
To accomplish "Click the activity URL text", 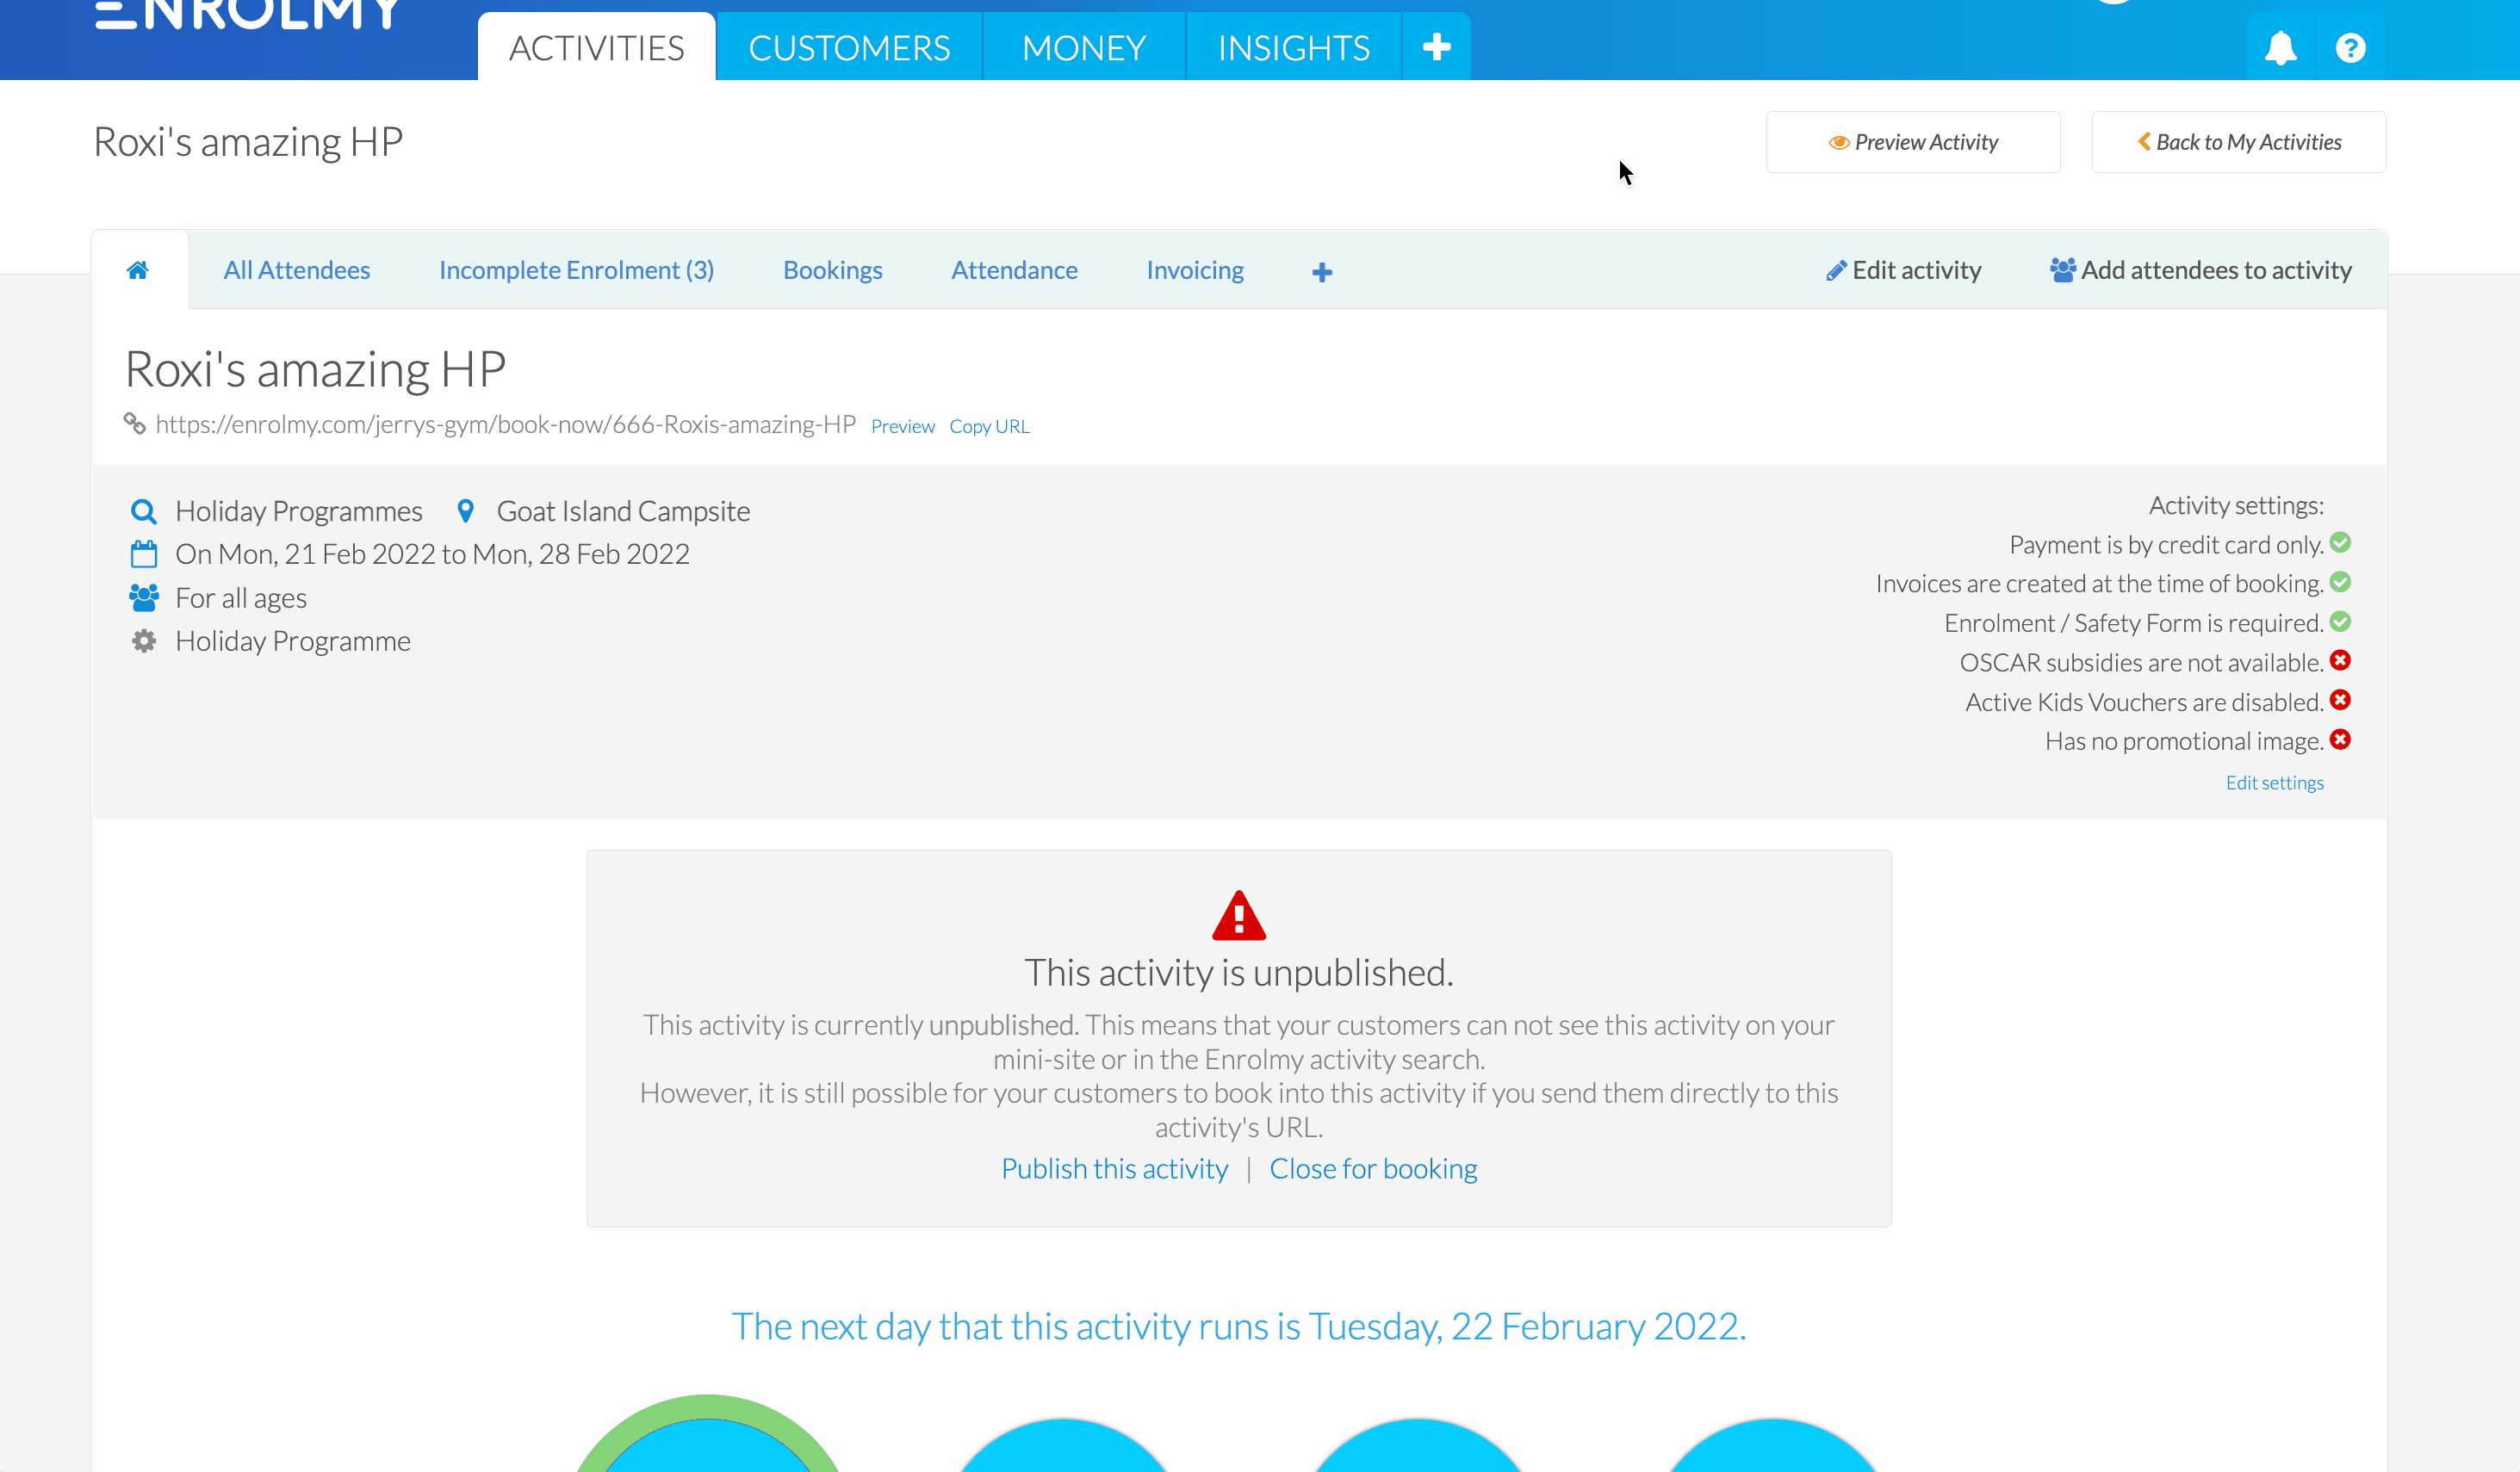I will [506, 424].
